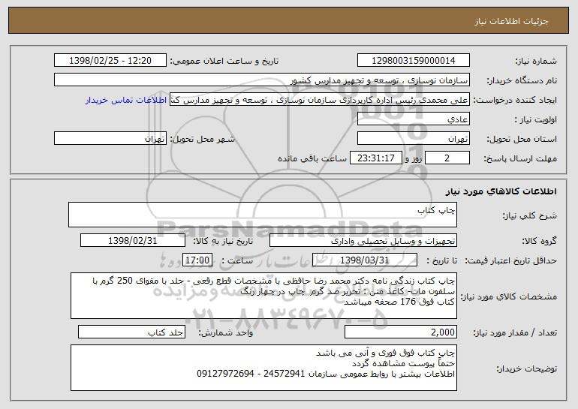Screen dimensions: 578x409
Task: Click the label تاریخ و ساعت اعلان عمومی
Action: pyautogui.click(x=224, y=61)
